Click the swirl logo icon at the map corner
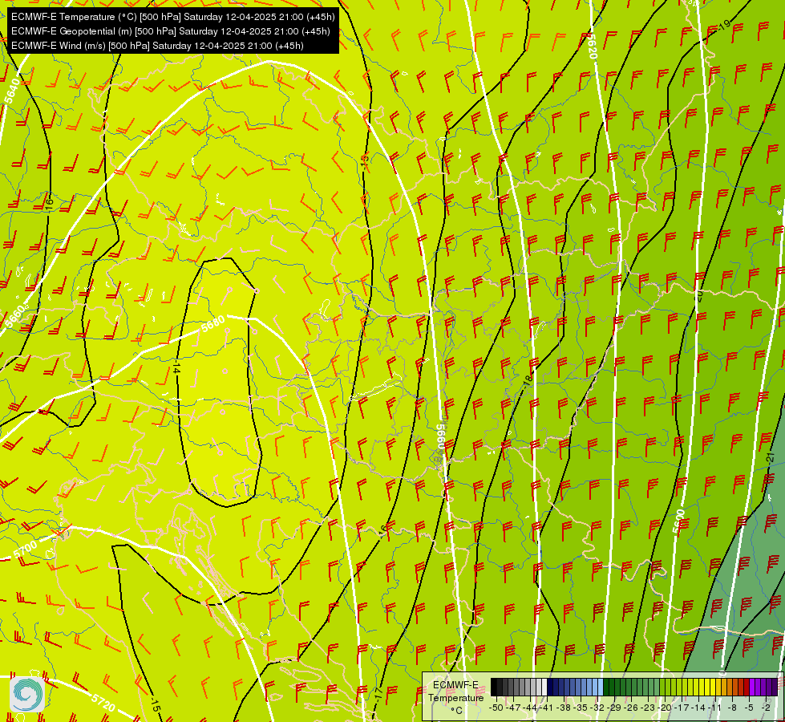 [27, 694]
